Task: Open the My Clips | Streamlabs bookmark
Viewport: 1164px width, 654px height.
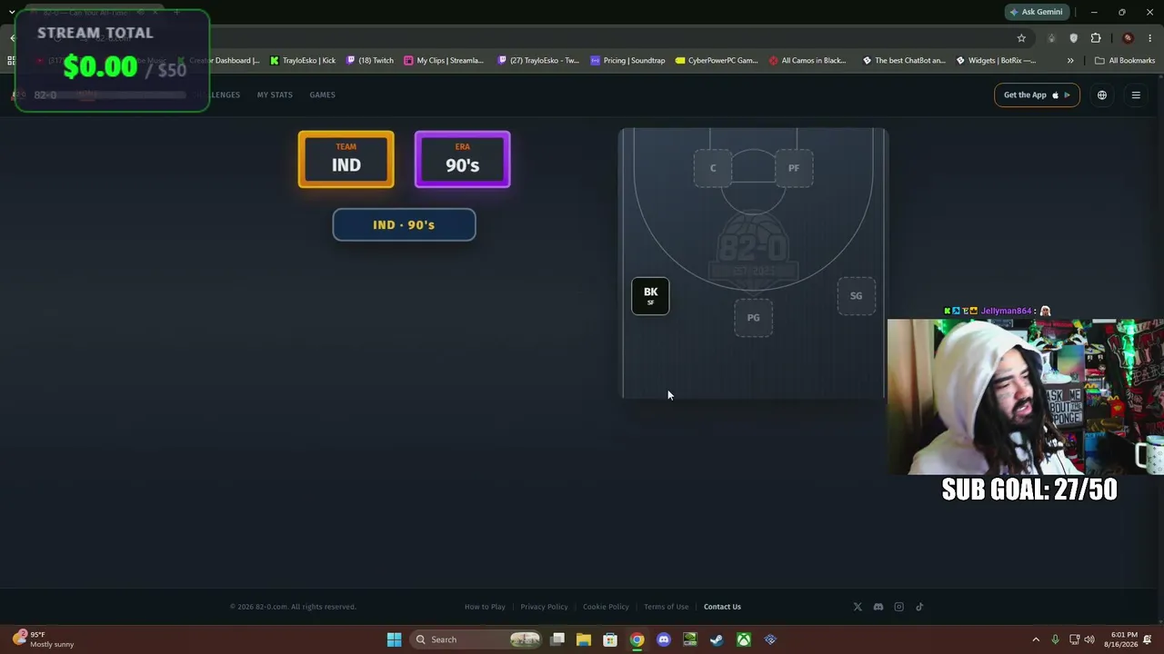Action: coord(444,61)
